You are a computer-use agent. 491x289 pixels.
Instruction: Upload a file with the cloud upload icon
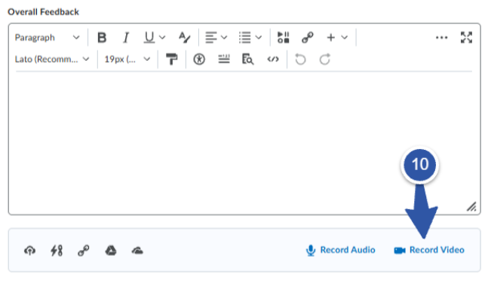pos(29,251)
